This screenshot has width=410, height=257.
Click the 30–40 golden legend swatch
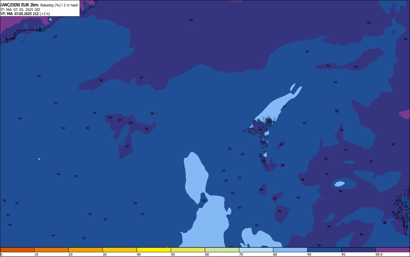(119, 250)
